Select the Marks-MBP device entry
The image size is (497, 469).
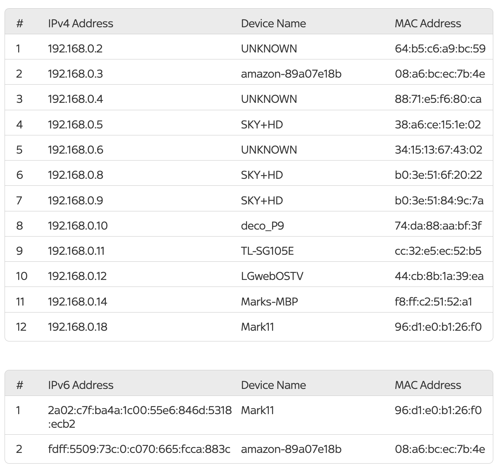269,302
